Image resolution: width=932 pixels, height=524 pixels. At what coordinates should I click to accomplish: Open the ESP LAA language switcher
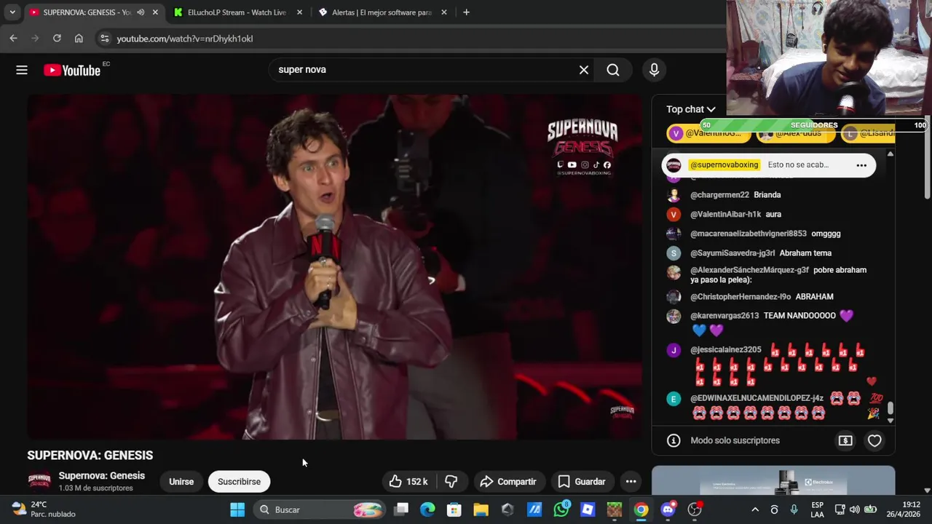point(817,509)
